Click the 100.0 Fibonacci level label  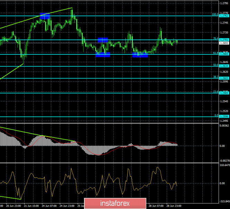point(214,15)
